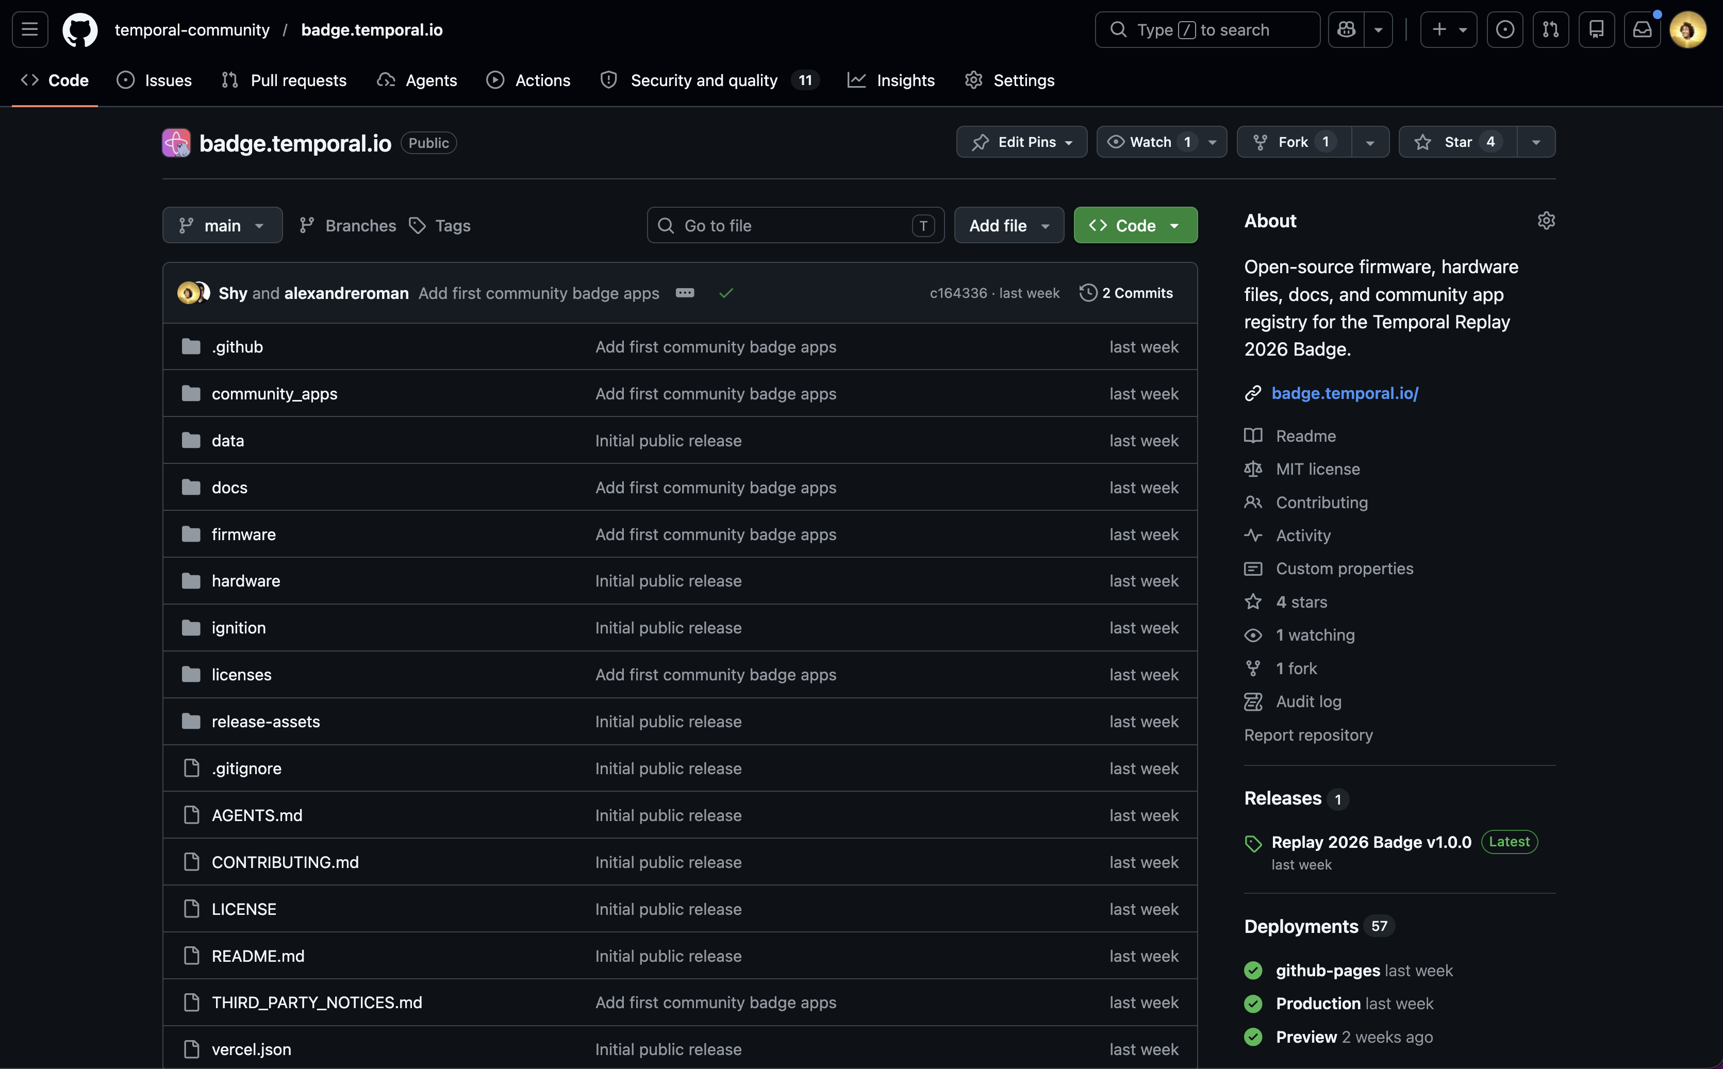Click the Production deployment success icon
1723x1069 pixels.
click(1253, 1004)
